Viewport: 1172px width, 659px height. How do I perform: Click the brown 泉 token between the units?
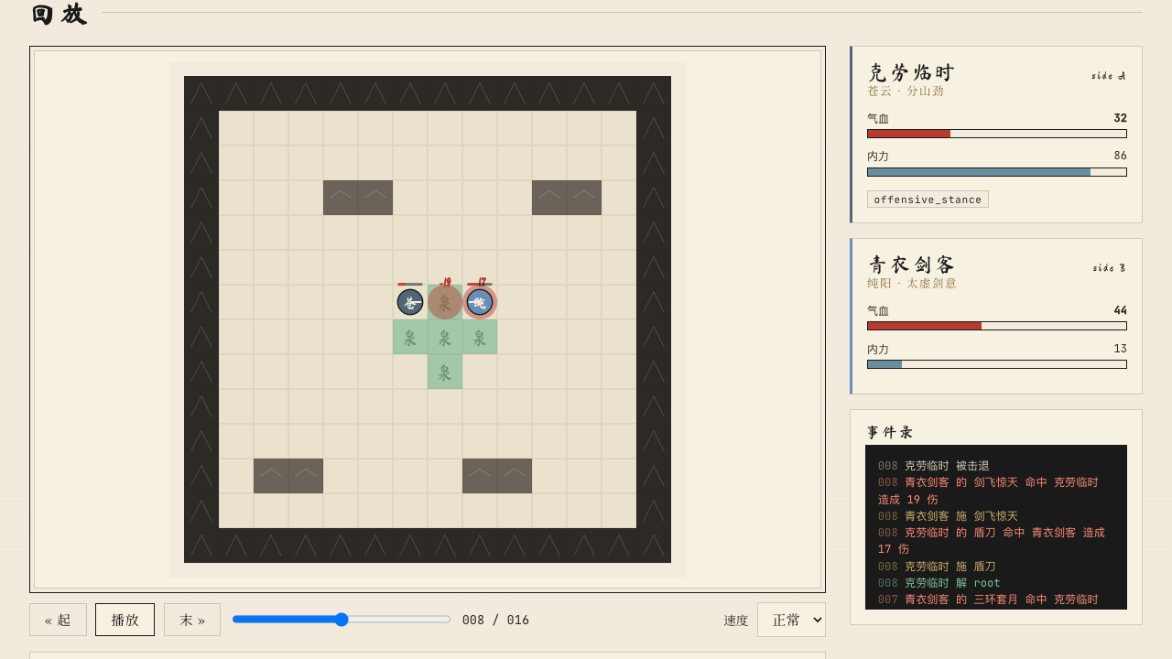pyautogui.click(x=445, y=302)
